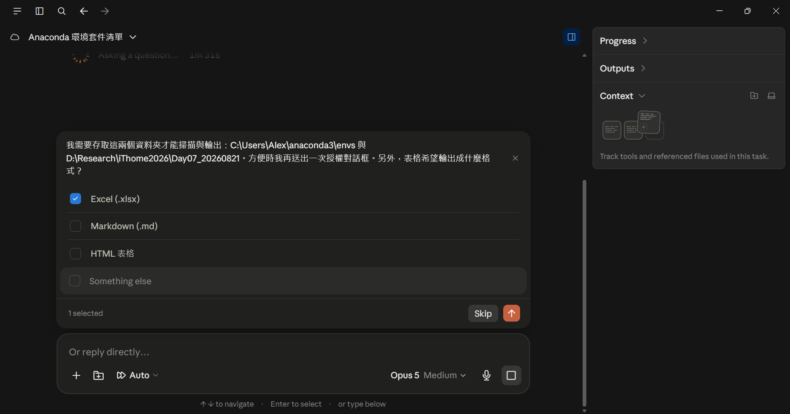Toggle the left sidebar panel icon
Viewport: 790px width, 414px height.
point(39,11)
